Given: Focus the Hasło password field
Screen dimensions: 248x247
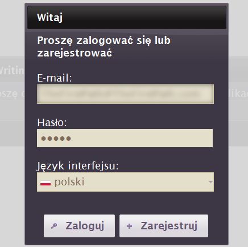Looking at the screenshot, I should point(125,138).
